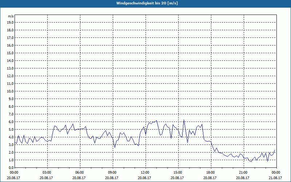Viewport: 291px width, 182px height.
Task: Select the 3,0 y-axis value
Action: pyautogui.click(x=11, y=145)
